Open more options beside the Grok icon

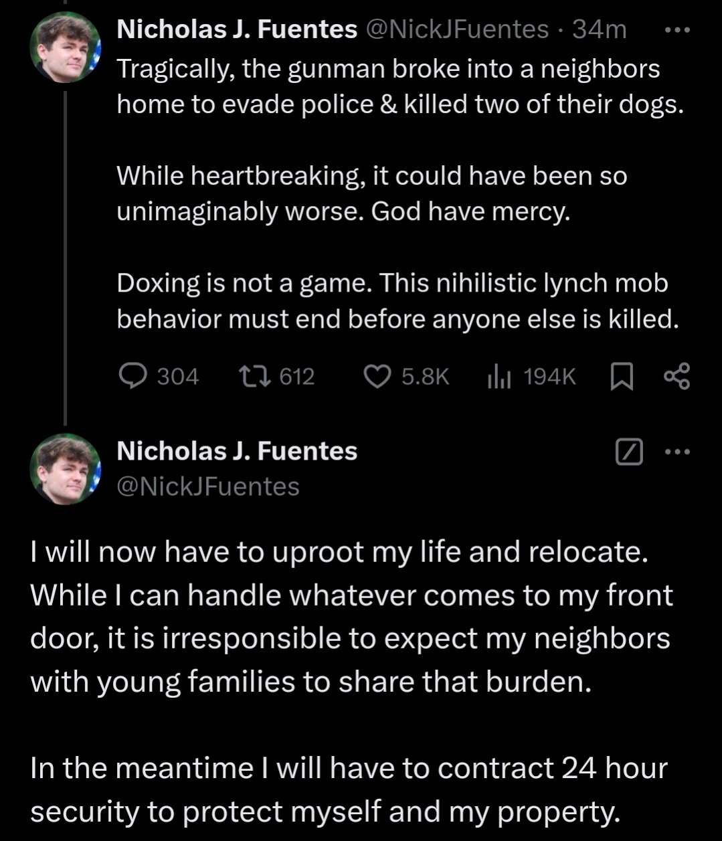coord(676,452)
